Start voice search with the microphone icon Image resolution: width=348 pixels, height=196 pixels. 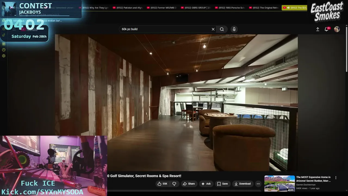tap(234, 29)
